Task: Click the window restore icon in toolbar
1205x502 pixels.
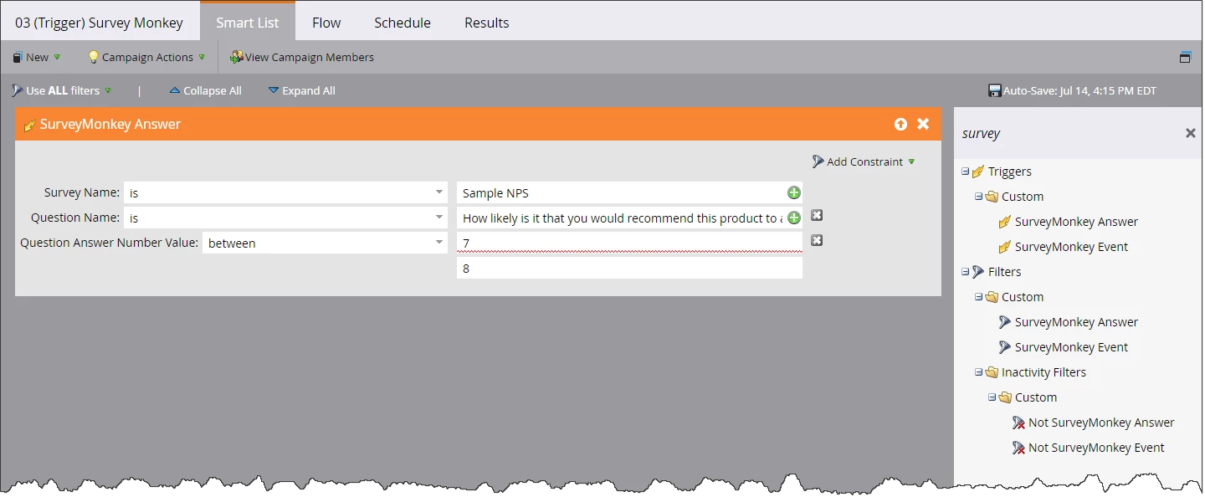Action: tap(1185, 57)
